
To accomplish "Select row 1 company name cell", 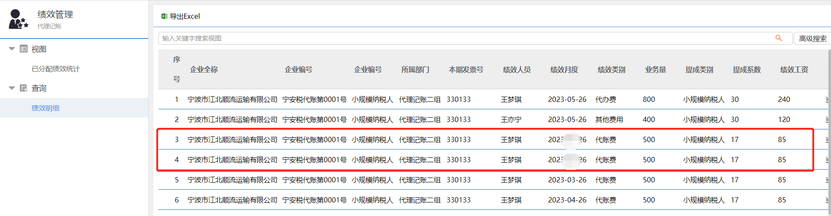I will tap(232, 99).
